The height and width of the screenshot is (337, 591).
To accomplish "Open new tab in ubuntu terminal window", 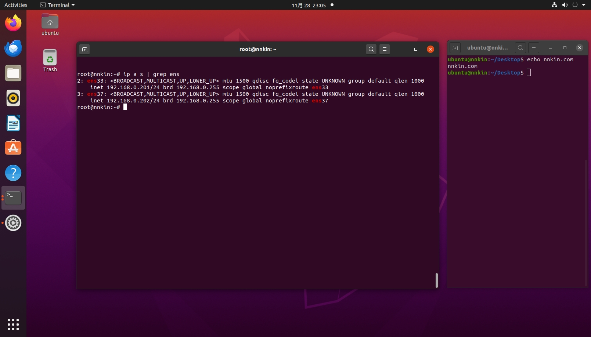I will coord(455,48).
